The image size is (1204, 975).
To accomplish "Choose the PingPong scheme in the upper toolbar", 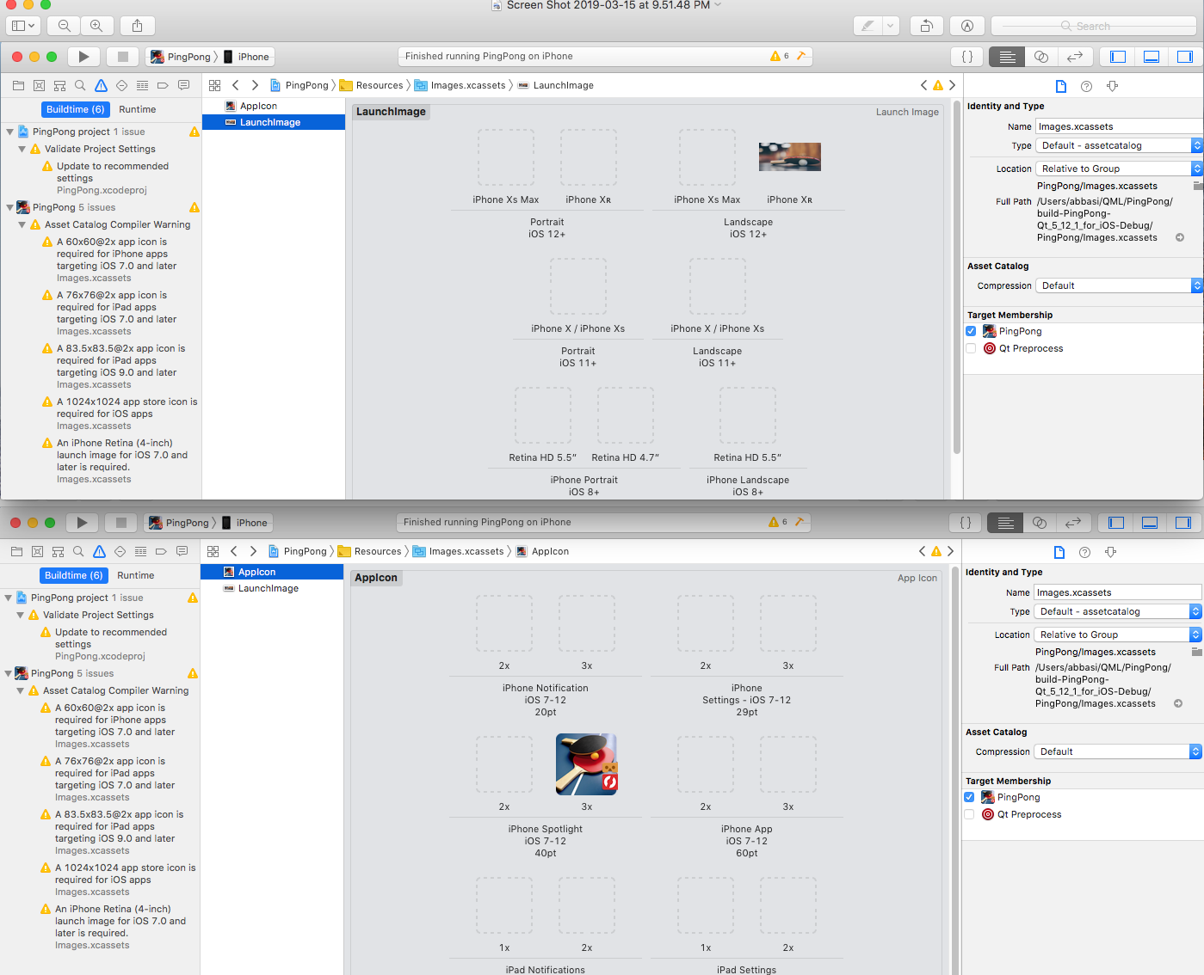I will (181, 57).
